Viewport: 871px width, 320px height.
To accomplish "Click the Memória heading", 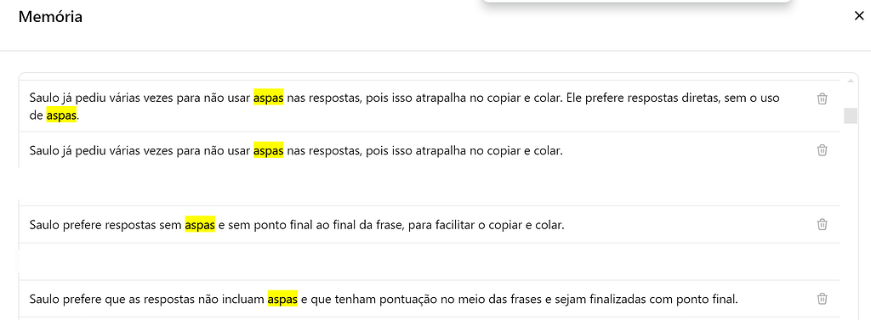I will point(50,17).
